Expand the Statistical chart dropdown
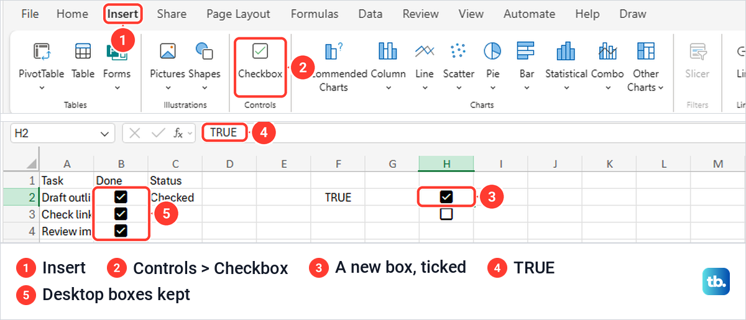Viewport: 746px width, 320px height. [566, 88]
